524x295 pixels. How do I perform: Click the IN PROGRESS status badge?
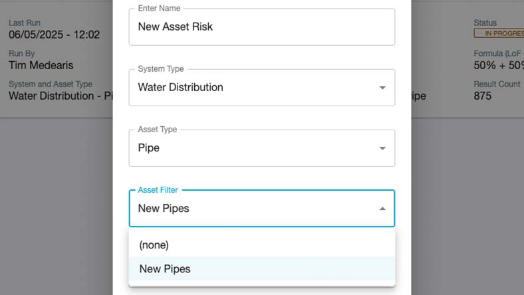point(499,33)
